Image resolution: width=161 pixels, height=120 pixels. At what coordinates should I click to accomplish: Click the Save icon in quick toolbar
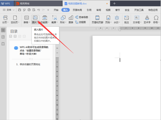pos(20,10)
